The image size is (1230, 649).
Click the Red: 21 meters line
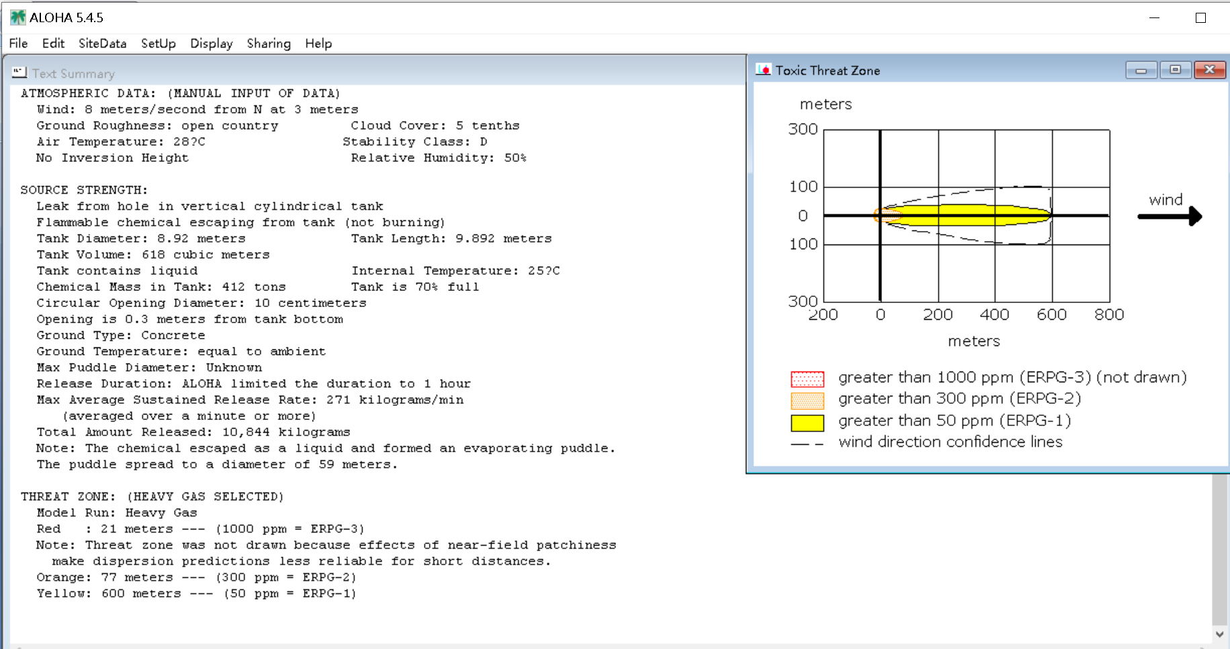coord(200,529)
